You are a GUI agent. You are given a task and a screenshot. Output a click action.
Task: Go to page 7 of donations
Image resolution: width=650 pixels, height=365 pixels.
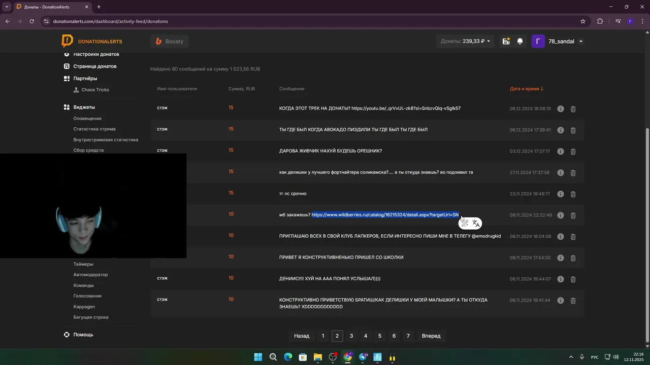[408, 336]
